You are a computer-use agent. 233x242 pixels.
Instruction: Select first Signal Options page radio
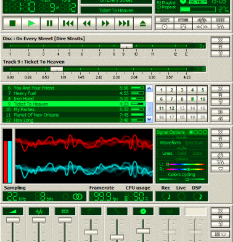pyautogui.click(x=191, y=132)
